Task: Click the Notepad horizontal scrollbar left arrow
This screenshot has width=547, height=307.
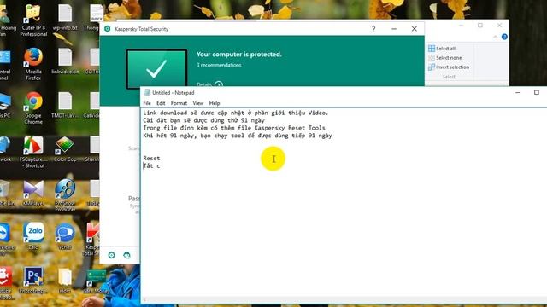Action: coord(144,300)
